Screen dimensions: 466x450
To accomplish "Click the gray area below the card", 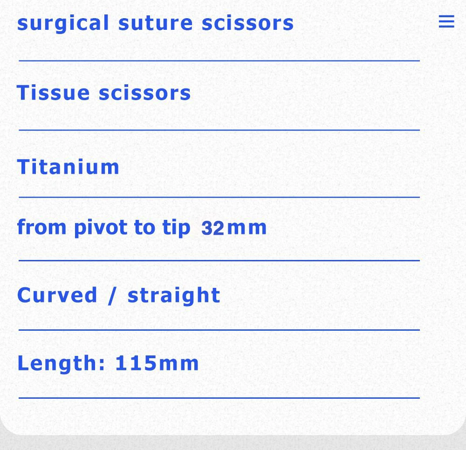I will [x=233, y=443].
